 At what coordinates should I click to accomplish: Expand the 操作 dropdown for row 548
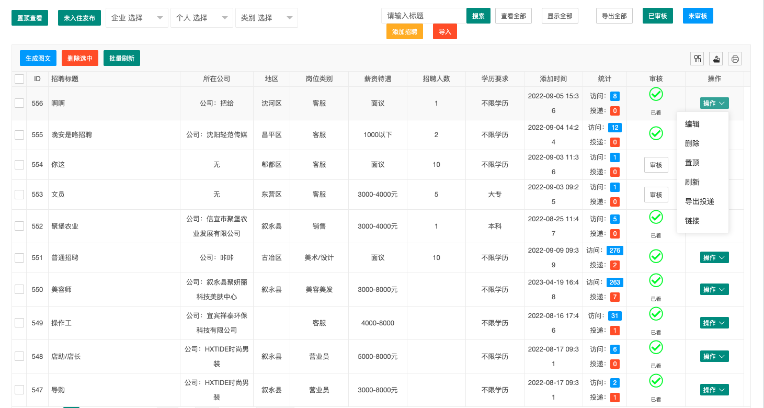[x=714, y=356]
